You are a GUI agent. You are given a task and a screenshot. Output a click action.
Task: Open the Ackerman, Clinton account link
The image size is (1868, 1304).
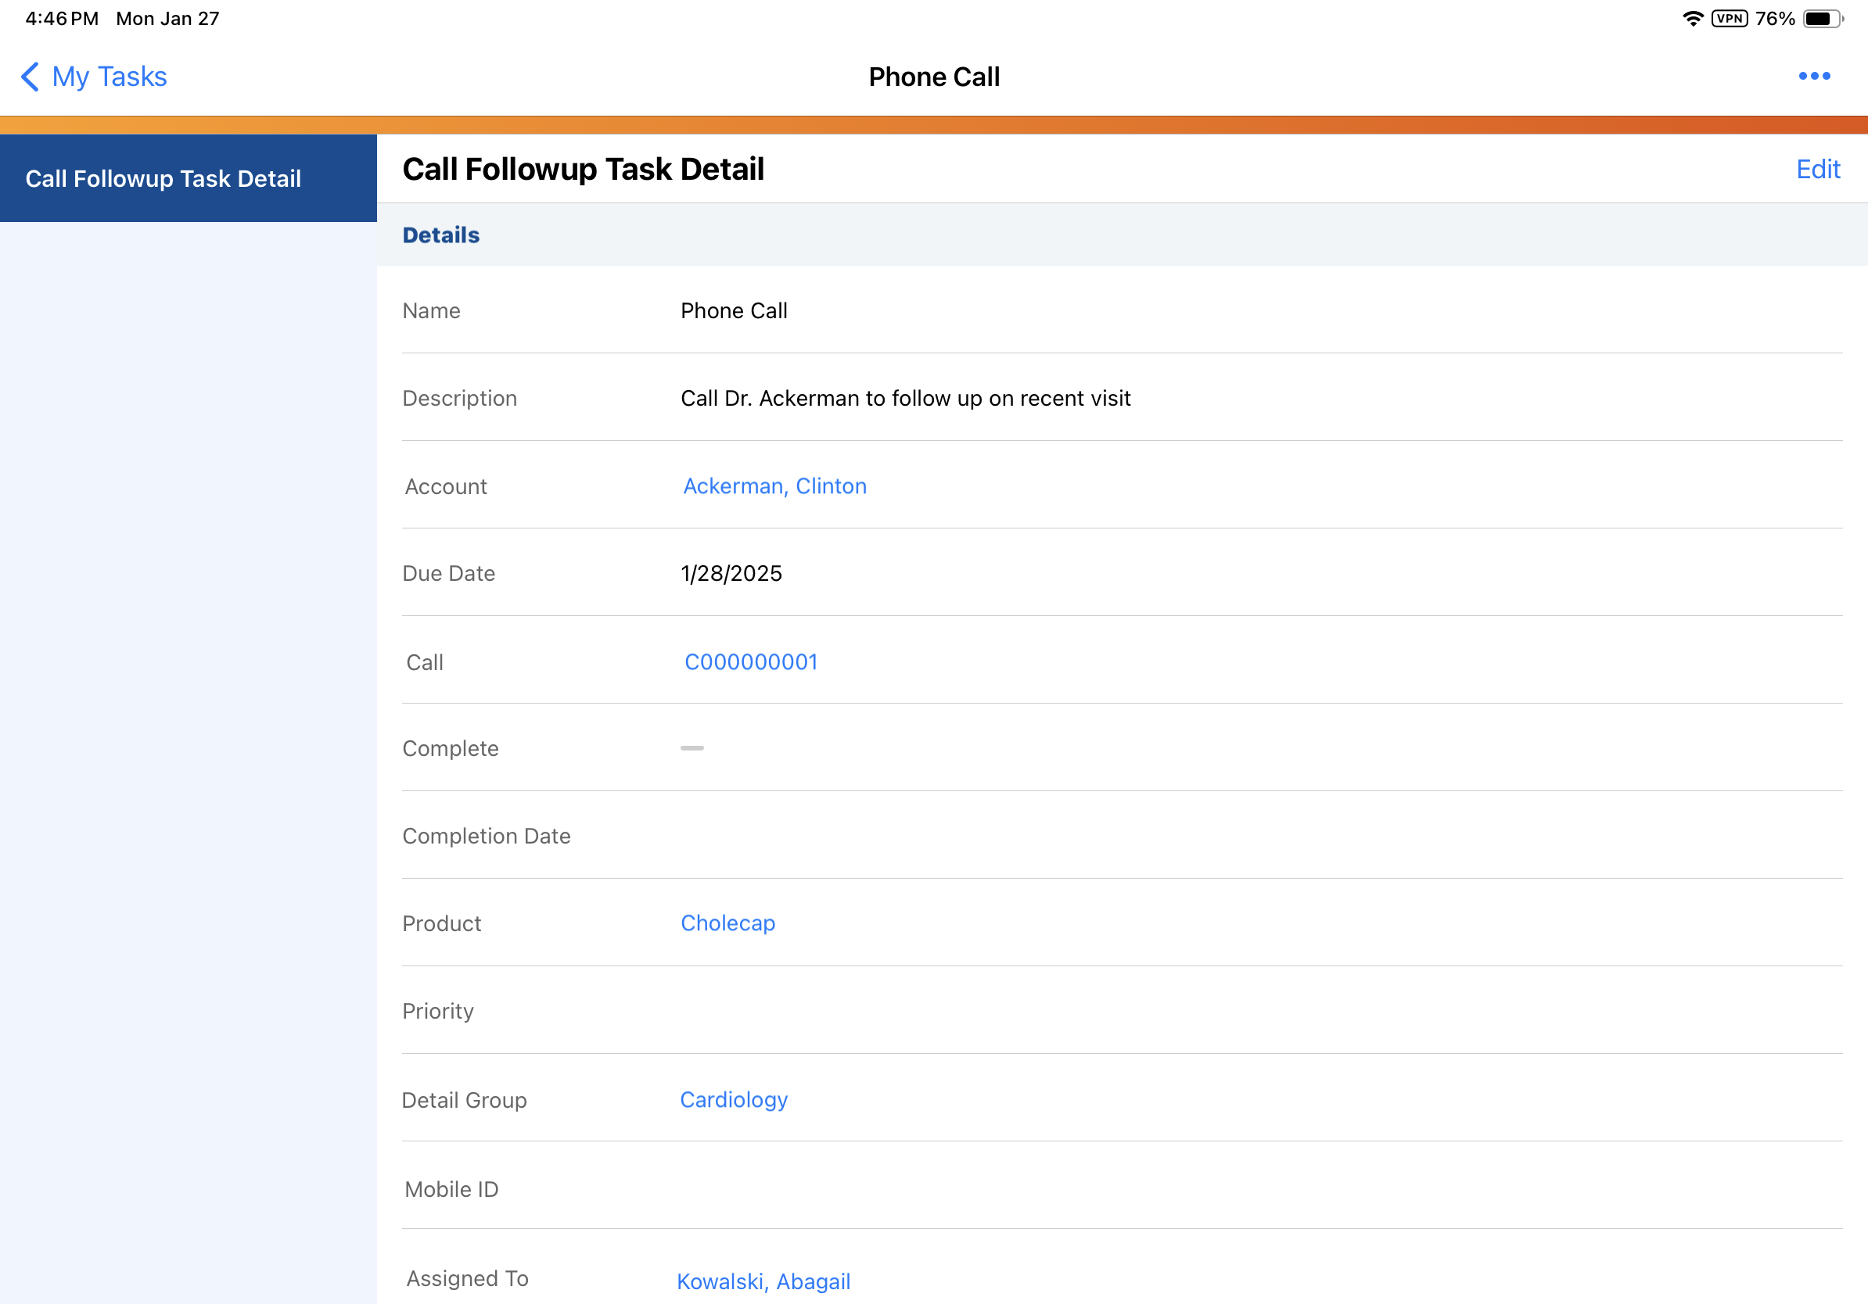click(x=774, y=486)
